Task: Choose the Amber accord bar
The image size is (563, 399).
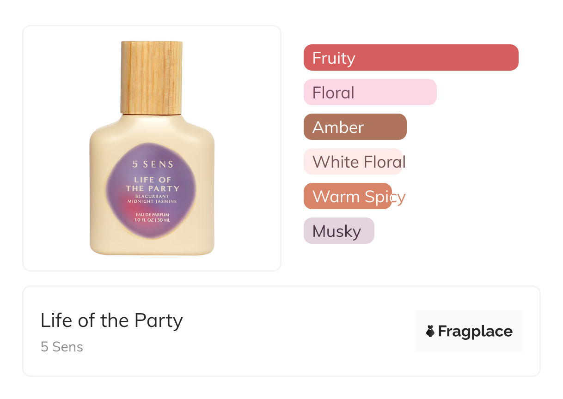Action: (355, 127)
